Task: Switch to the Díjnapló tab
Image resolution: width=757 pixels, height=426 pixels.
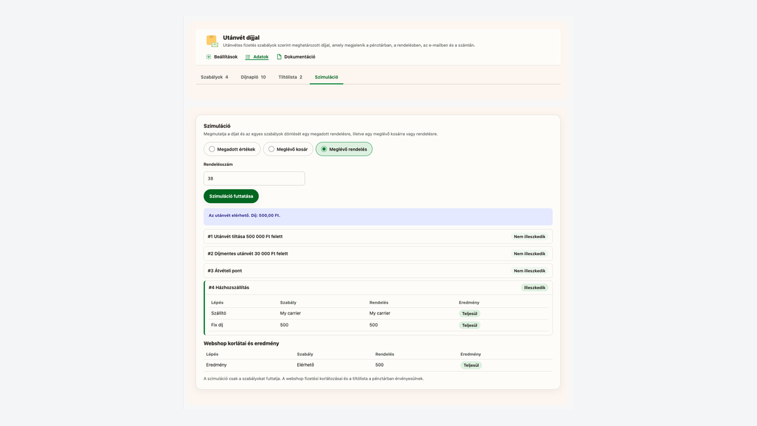Action: (253, 77)
